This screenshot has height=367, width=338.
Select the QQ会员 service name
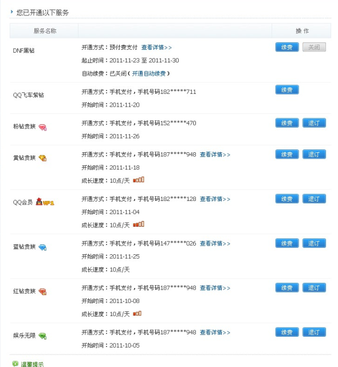click(x=23, y=203)
